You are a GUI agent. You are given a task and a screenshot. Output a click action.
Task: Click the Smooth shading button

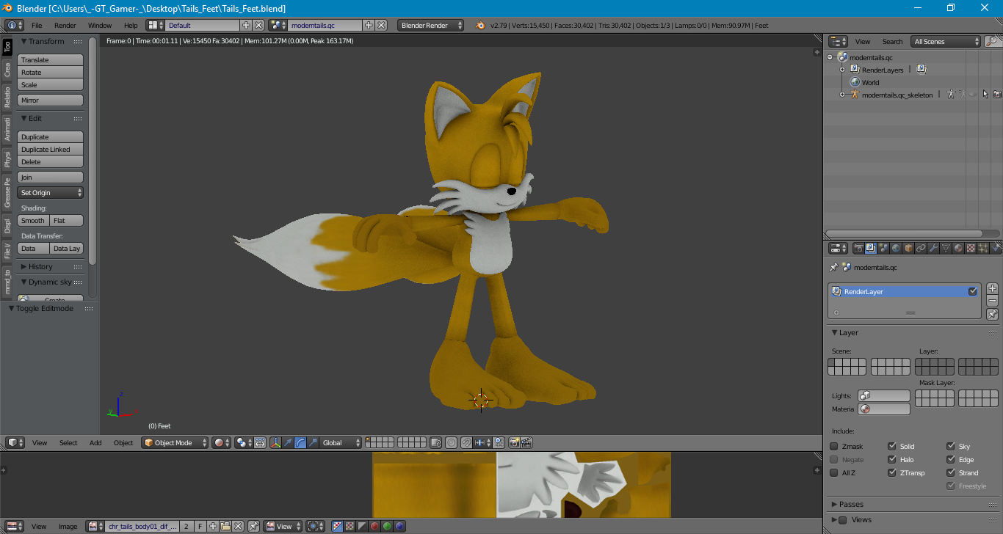click(33, 221)
